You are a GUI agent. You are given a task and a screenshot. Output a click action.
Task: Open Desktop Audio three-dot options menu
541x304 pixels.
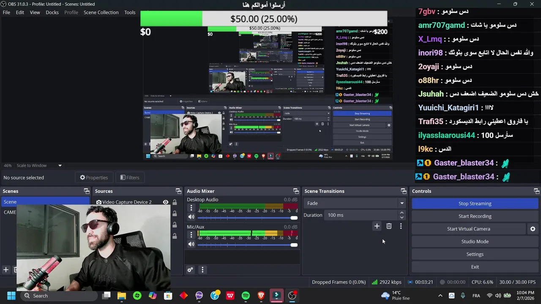pyautogui.click(x=191, y=208)
